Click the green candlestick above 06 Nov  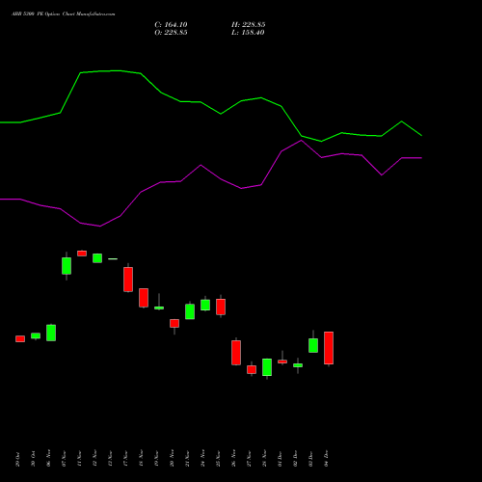[x=51, y=333]
